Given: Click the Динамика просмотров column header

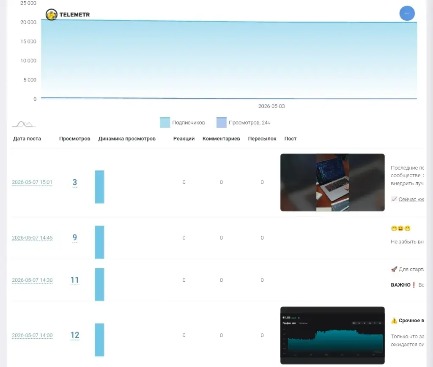Looking at the screenshot, I should click(x=127, y=139).
